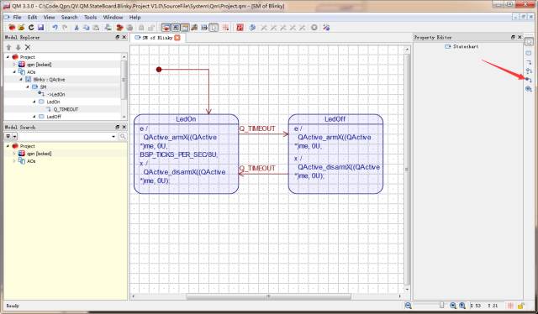The image size is (538, 314).
Task: Reset zoom to 1:1 in status bar
Action: (x=462, y=306)
